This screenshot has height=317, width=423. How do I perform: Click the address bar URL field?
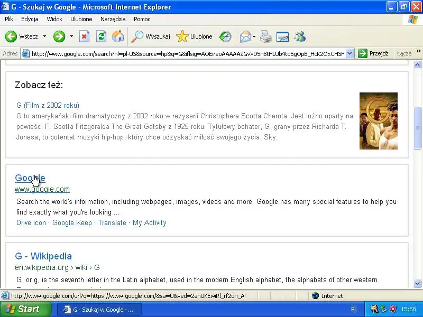pyautogui.click(x=188, y=54)
